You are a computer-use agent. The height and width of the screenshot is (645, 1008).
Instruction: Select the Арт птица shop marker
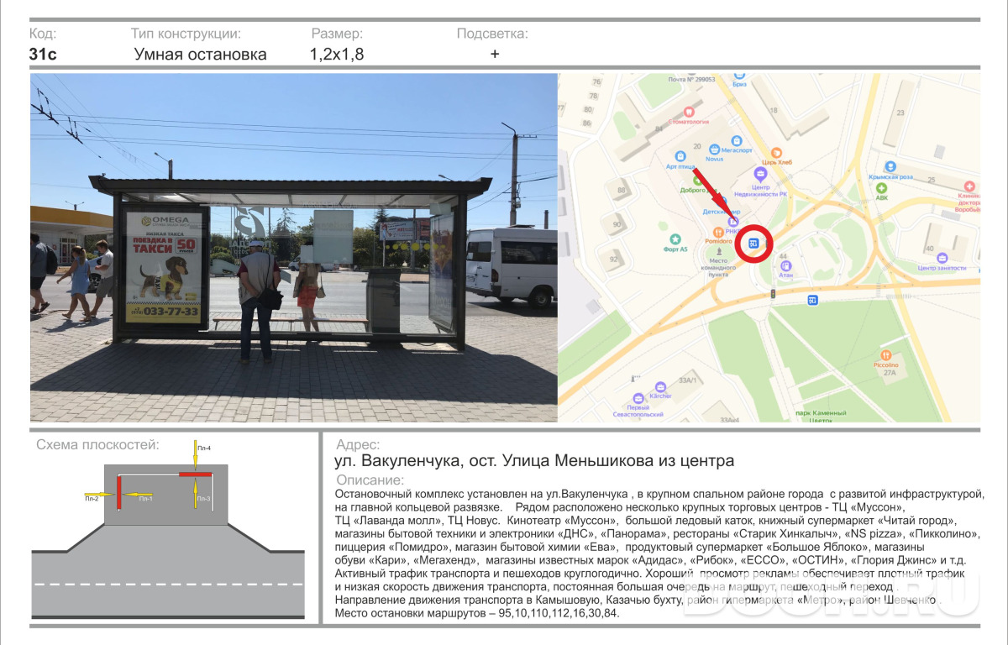(x=682, y=156)
